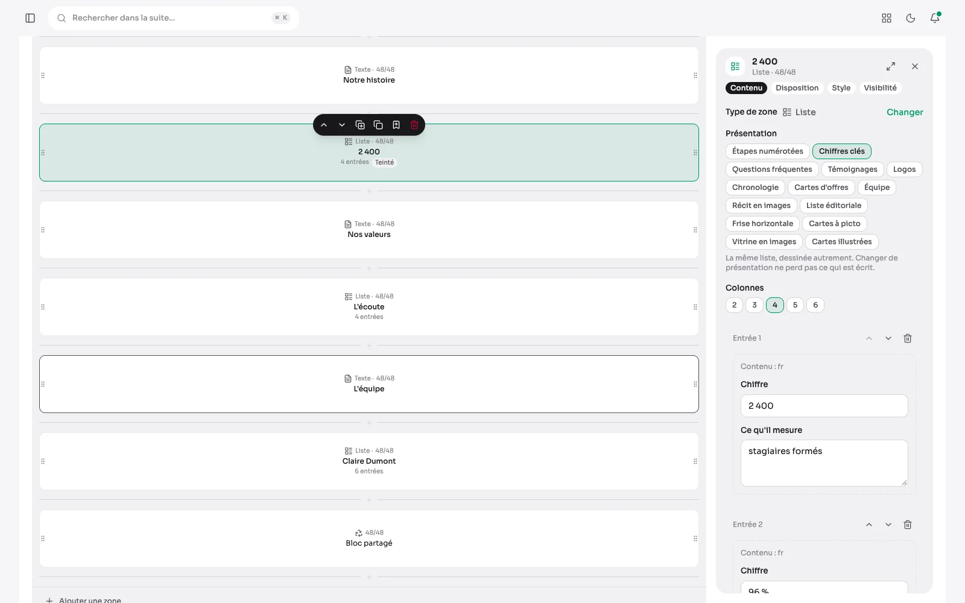Set columns to 3
Image resolution: width=965 pixels, height=603 pixels.
click(x=755, y=305)
